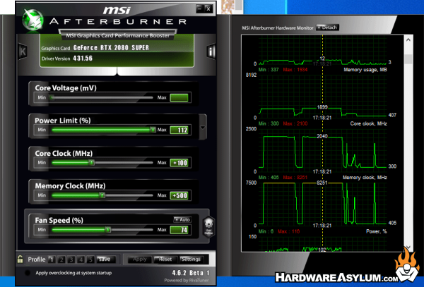Screen dimensions: 424x287
Task: Click the Power Limit value field 112
Action: pyautogui.click(x=179, y=130)
